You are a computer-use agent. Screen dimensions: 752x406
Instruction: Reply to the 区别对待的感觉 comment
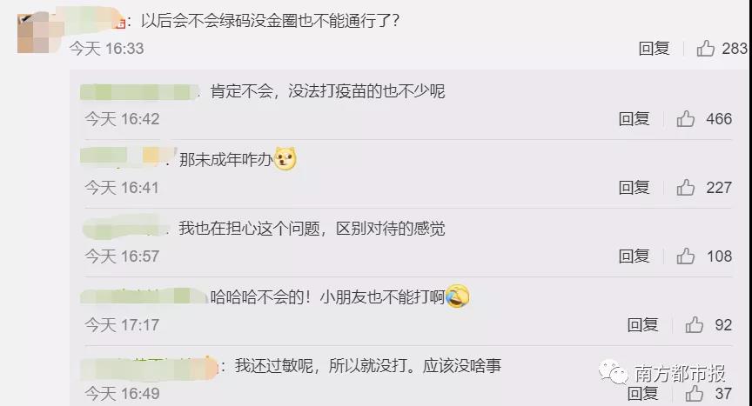(x=634, y=256)
